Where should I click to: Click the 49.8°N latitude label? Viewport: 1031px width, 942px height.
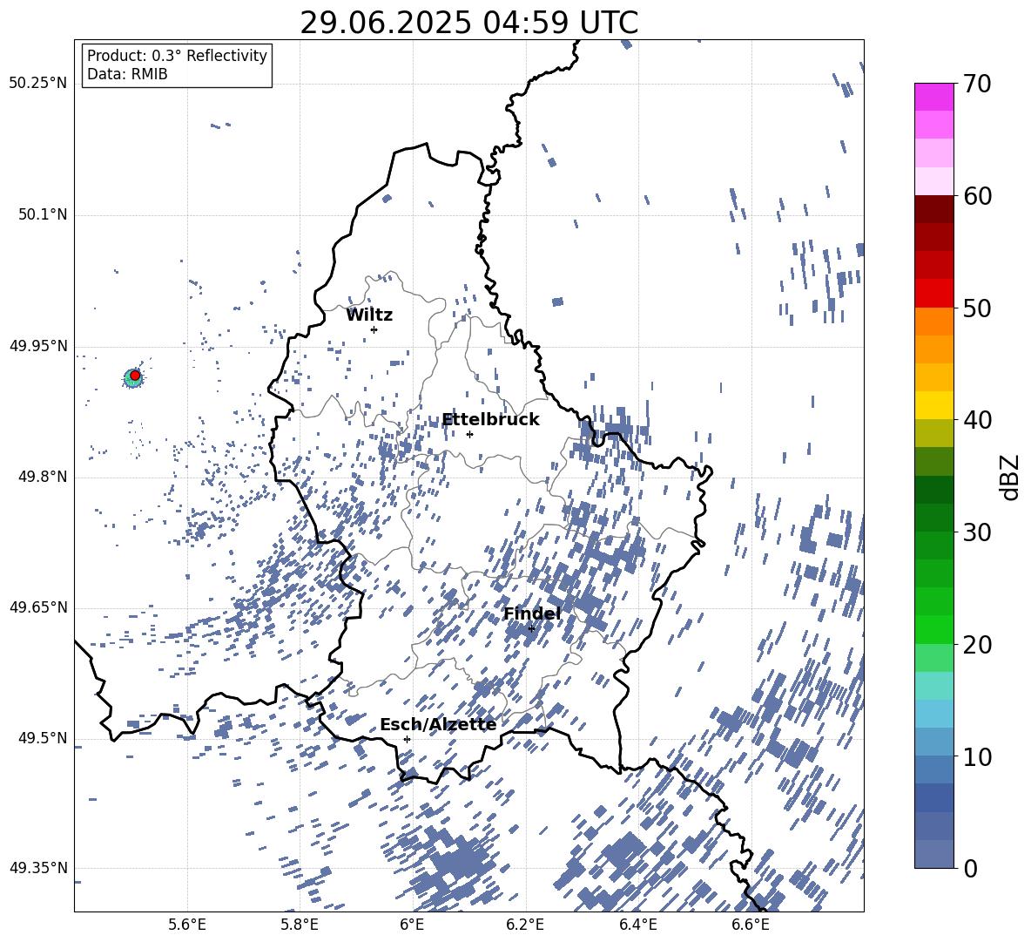click(x=43, y=477)
